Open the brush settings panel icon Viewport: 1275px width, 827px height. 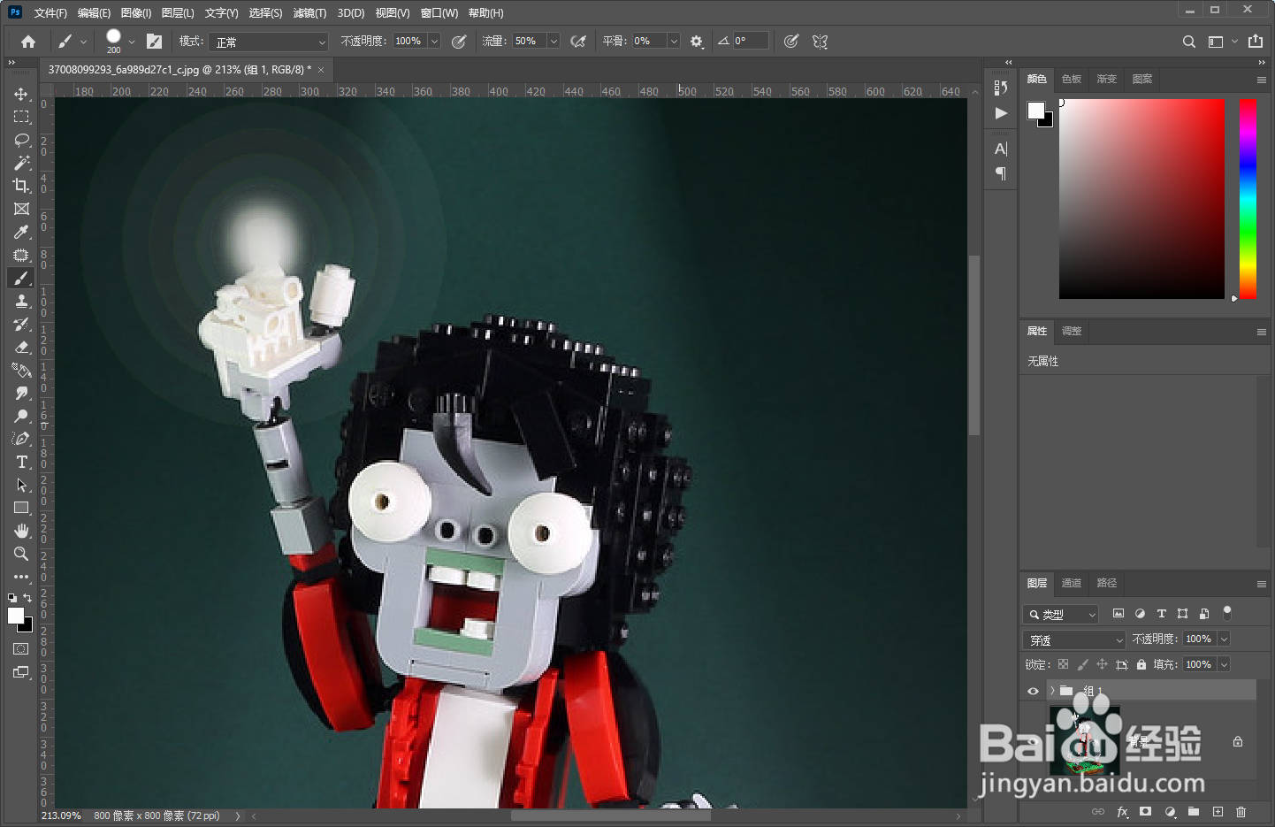tap(154, 41)
